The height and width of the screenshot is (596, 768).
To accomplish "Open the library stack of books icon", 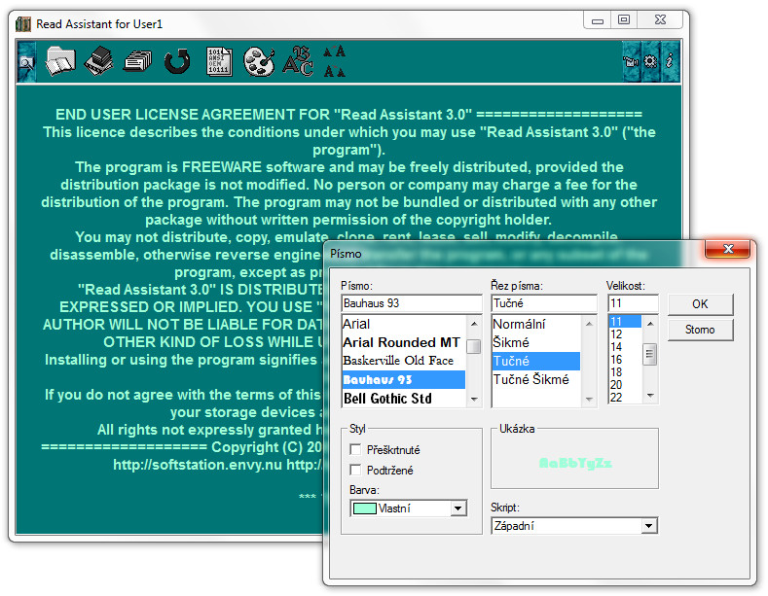I will point(98,60).
